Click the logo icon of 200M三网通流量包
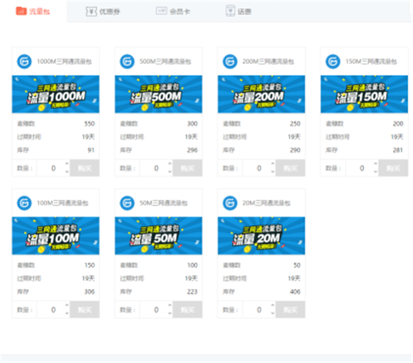The height and width of the screenshot is (363, 413). pos(230,61)
